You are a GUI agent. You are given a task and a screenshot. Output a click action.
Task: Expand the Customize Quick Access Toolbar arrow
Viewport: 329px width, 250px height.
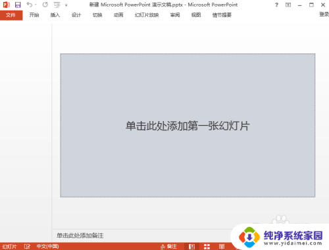66,5
